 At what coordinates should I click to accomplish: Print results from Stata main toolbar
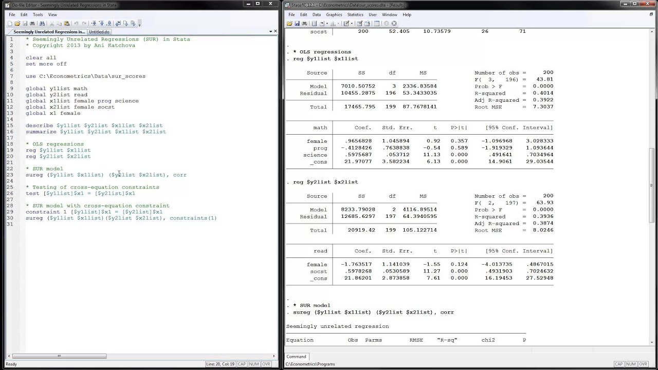pyautogui.click(x=304, y=23)
